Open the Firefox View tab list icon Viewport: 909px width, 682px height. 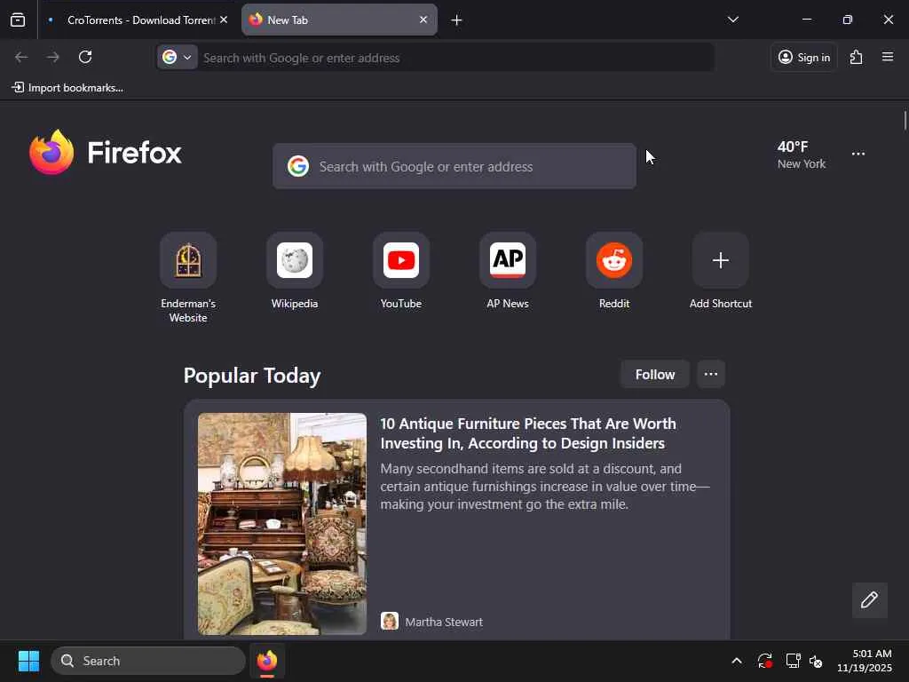[18, 20]
